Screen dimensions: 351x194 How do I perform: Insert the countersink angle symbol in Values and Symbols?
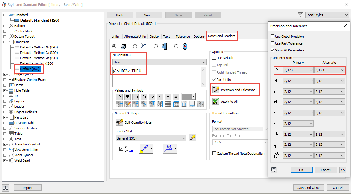pyautogui.click(x=160, y=97)
